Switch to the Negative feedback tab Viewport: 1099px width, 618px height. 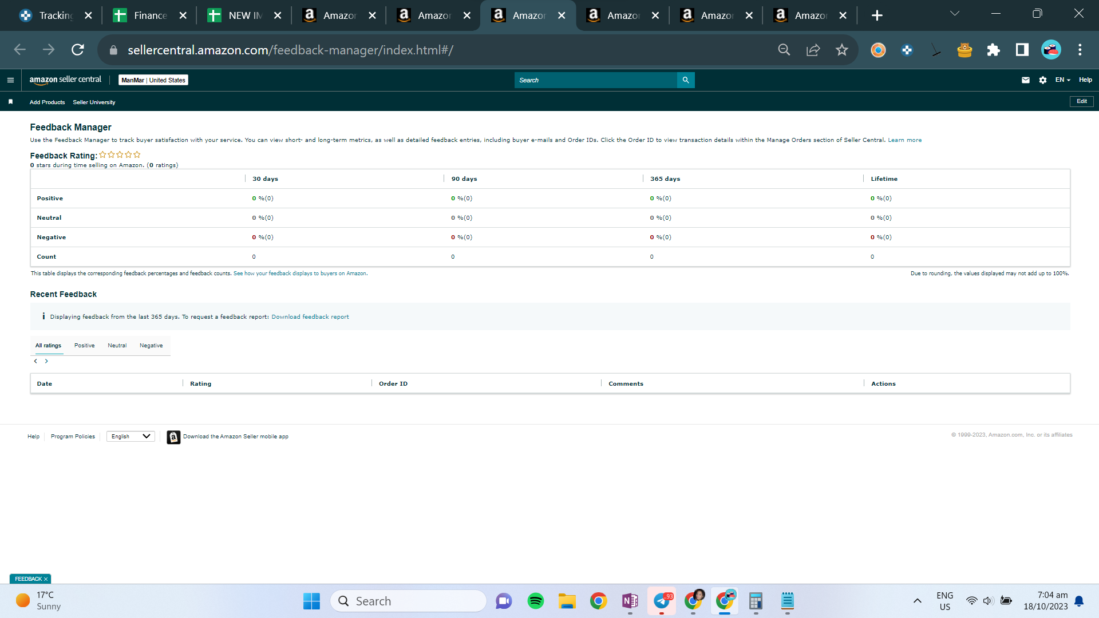(x=151, y=346)
